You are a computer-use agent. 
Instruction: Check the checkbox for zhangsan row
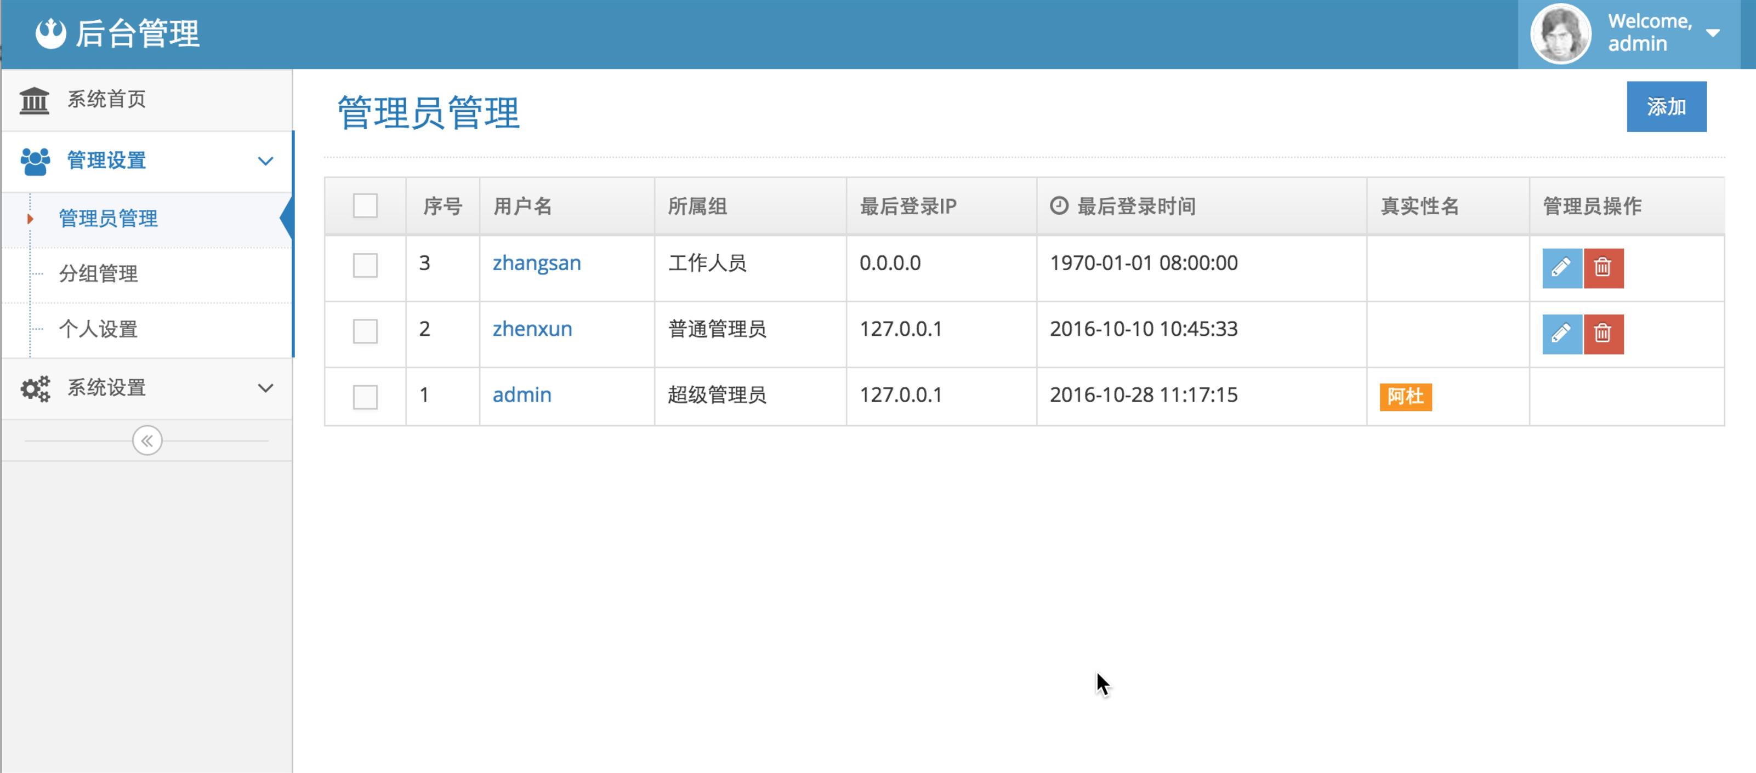[365, 265]
